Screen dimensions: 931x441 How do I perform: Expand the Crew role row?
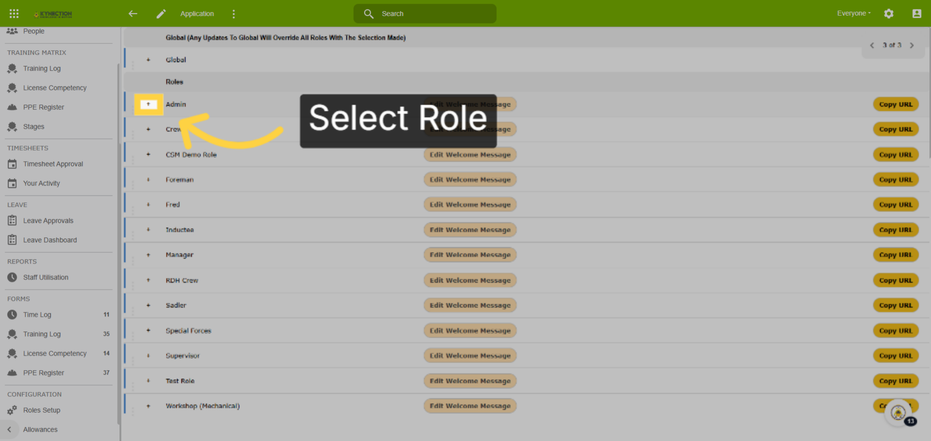pos(148,129)
